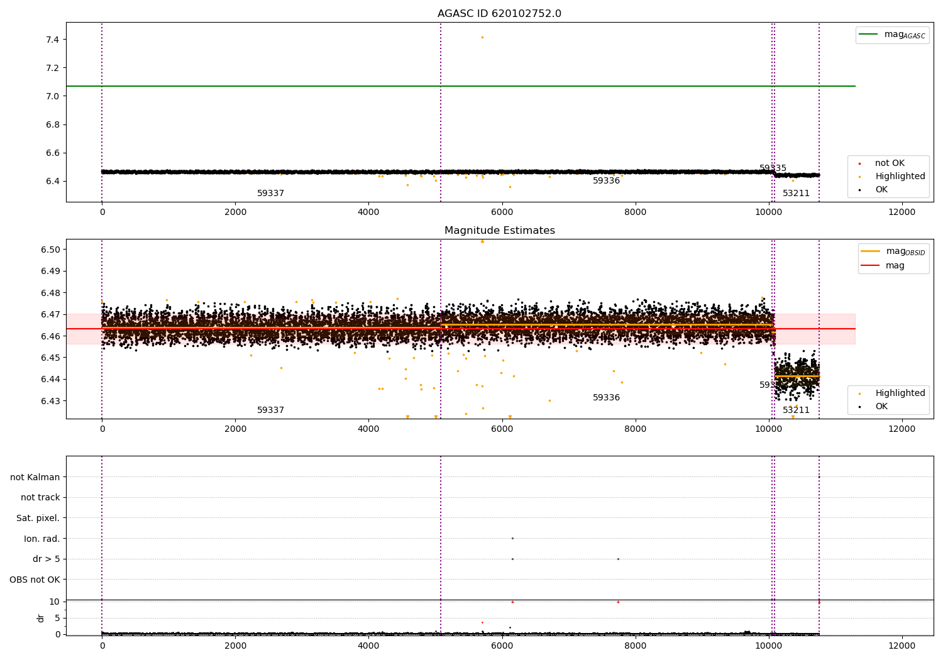This screenshot has height=660, width=943.
Task: Click the rotated "dr" y-axis label
Action: click(x=41, y=618)
